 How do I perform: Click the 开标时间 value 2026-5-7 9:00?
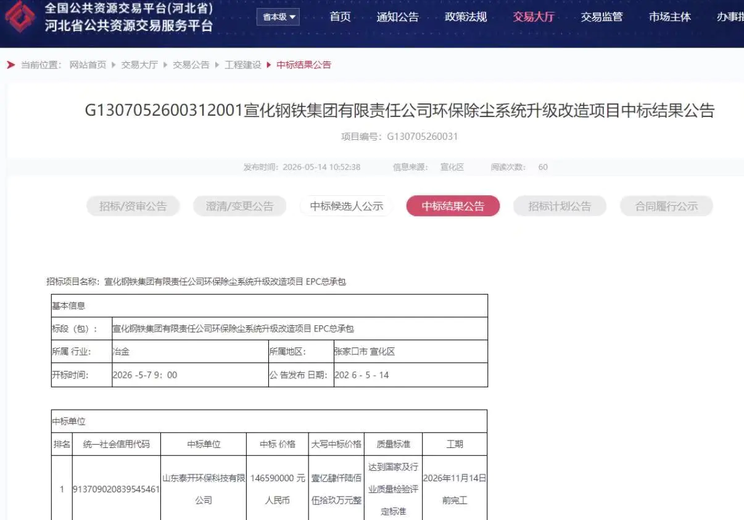pyautogui.click(x=190, y=375)
